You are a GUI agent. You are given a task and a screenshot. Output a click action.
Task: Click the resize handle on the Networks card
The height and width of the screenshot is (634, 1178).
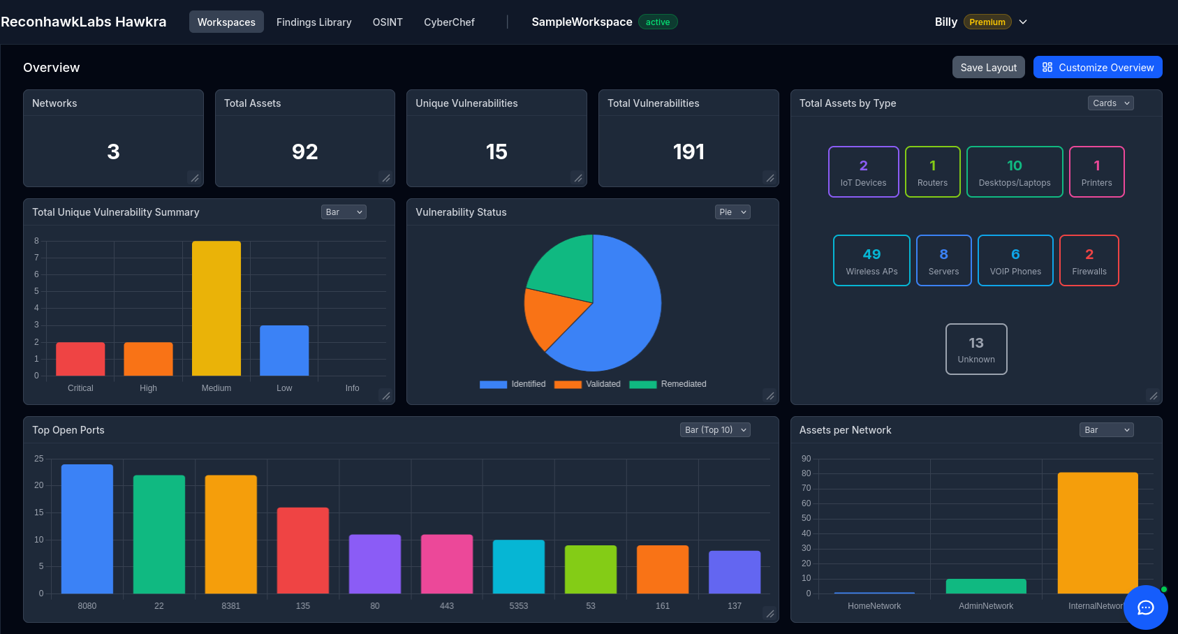point(195,179)
